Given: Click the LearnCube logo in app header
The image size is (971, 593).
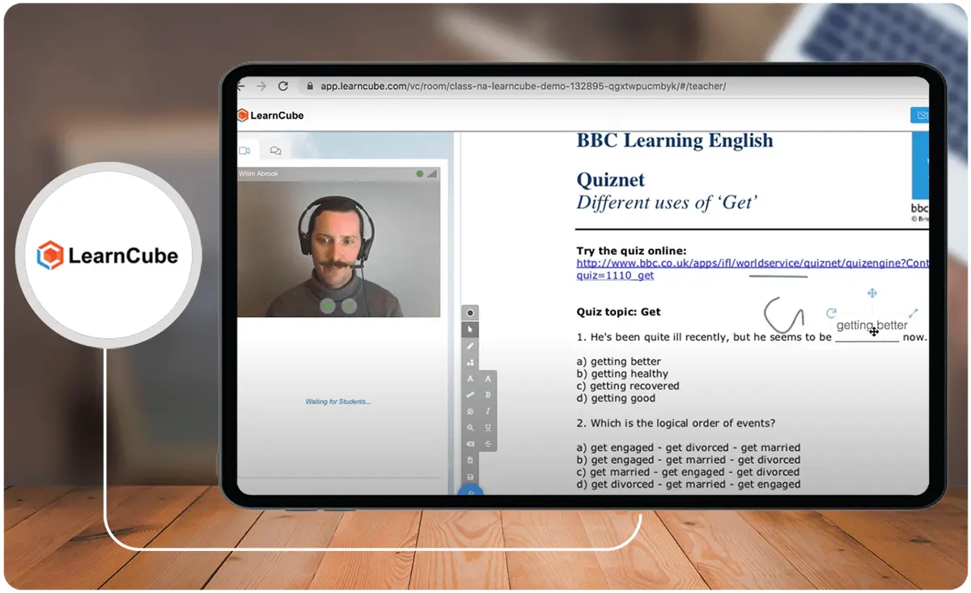Looking at the screenshot, I should (x=271, y=116).
